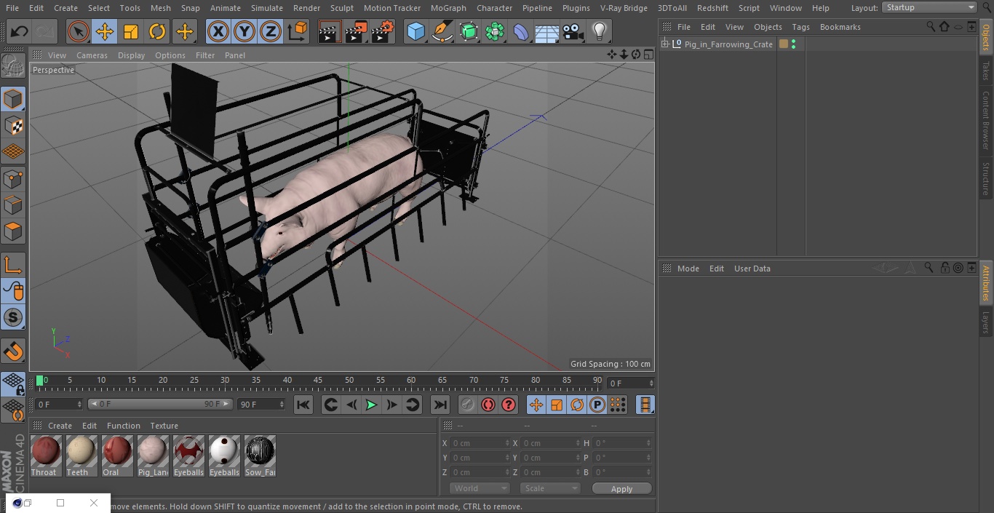The height and width of the screenshot is (513, 994).
Task: Open the Scale mode dropdown
Action: click(550, 488)
